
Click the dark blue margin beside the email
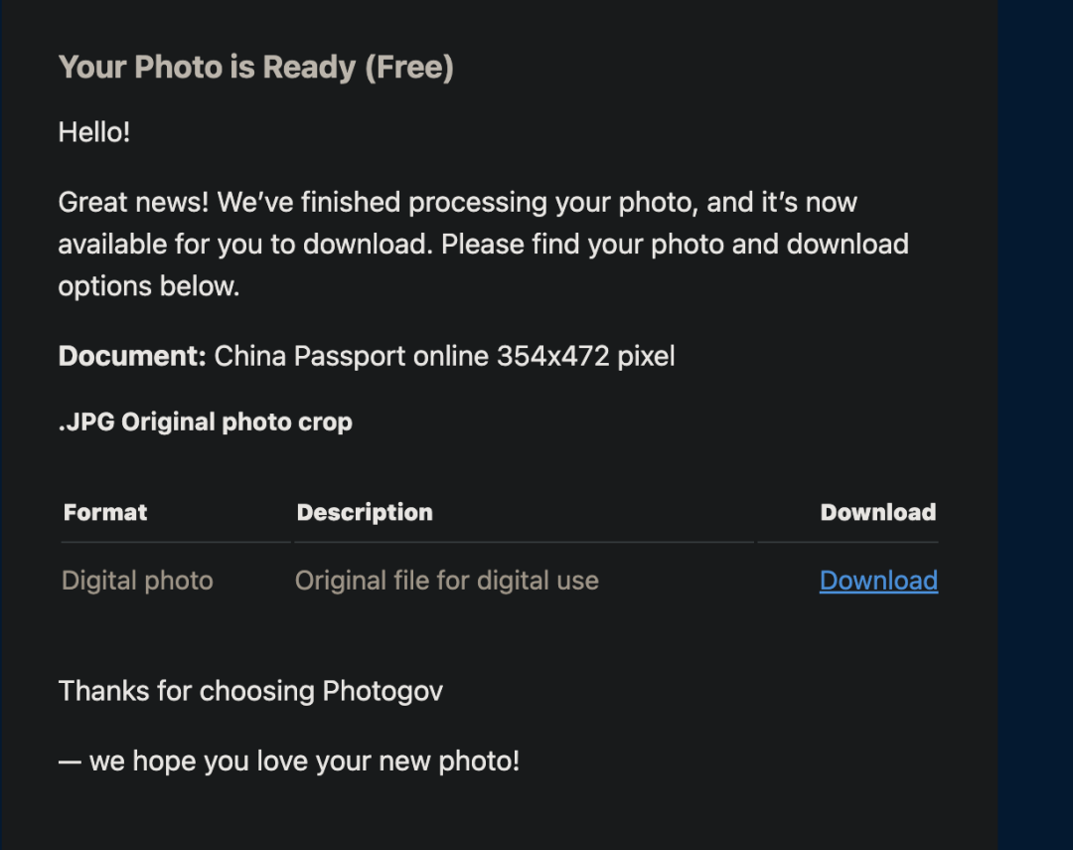1035,425
